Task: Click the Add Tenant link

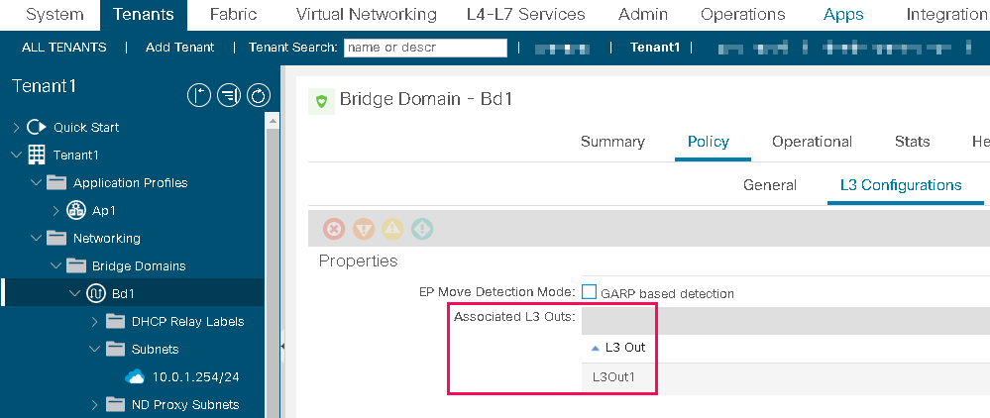Action: tap(180, 48)
